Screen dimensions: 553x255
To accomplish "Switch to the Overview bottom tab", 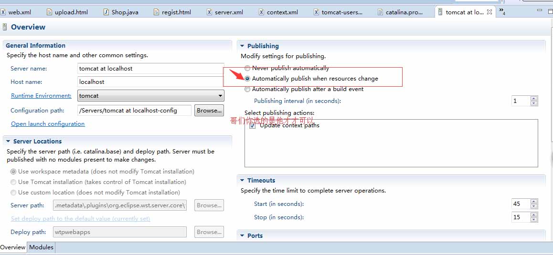I will tap(13, 247).
